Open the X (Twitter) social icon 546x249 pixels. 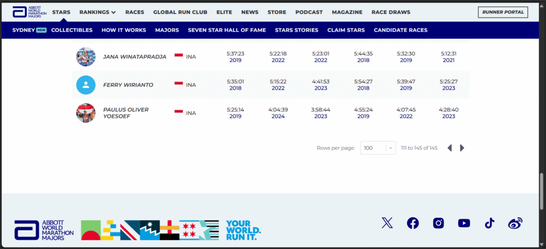point(387,223)
